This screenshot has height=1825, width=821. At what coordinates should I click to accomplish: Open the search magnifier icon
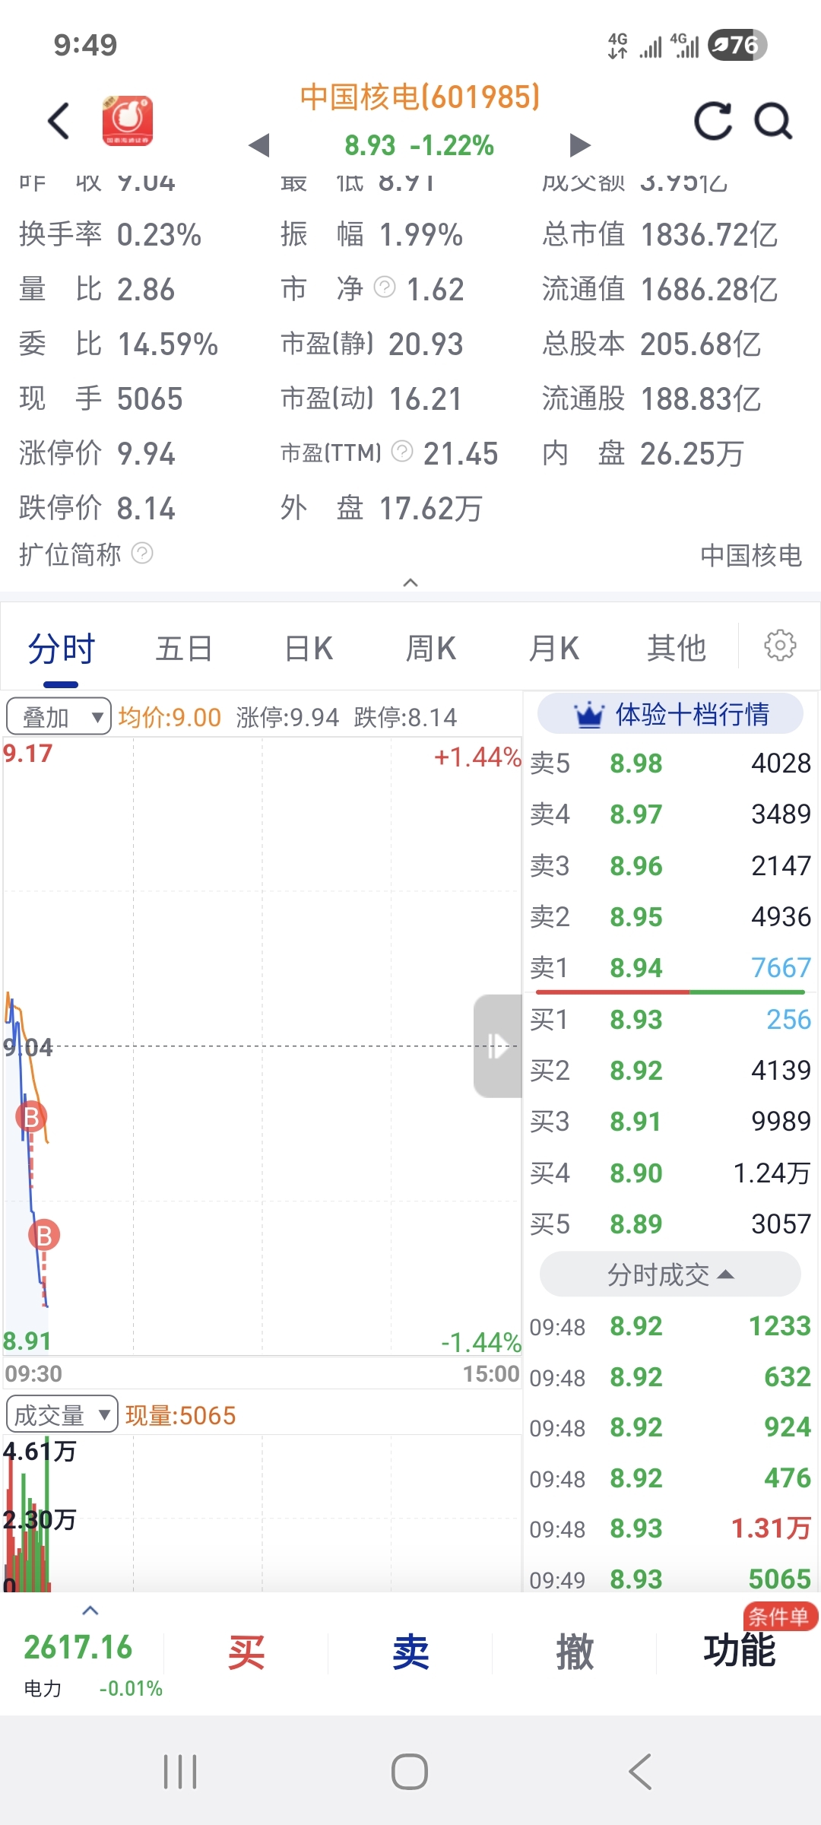pos(773,121)
